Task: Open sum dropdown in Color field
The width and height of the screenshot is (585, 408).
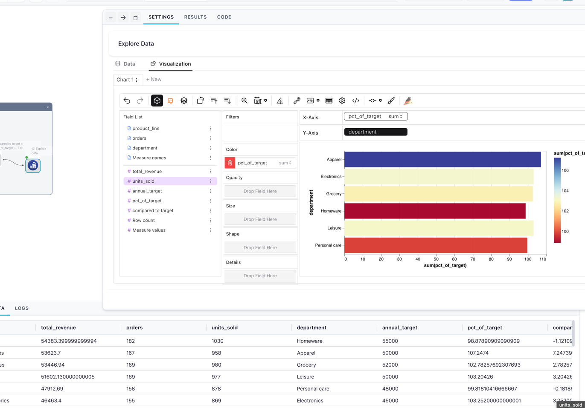Action: coord(285,163)
